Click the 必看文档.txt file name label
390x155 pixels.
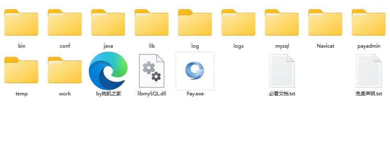pyautogui.click(x=282, y=94)
